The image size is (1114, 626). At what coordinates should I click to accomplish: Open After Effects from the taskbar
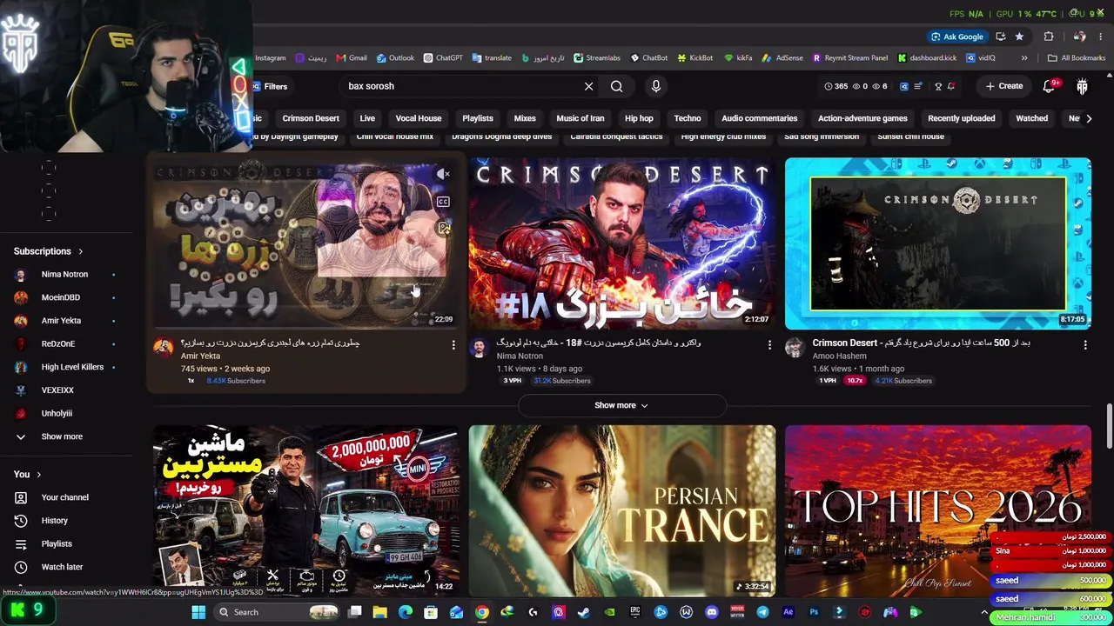pyautogui.click(x=789, y=612)
